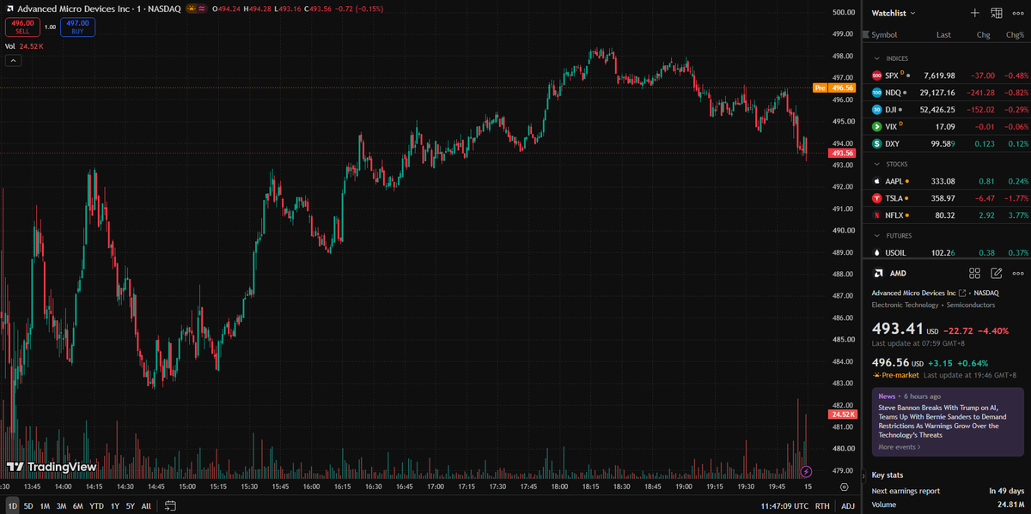Click the DXY symbol logo
The height and width of the screenshot is (514, 1031).
tap(876, 143)
